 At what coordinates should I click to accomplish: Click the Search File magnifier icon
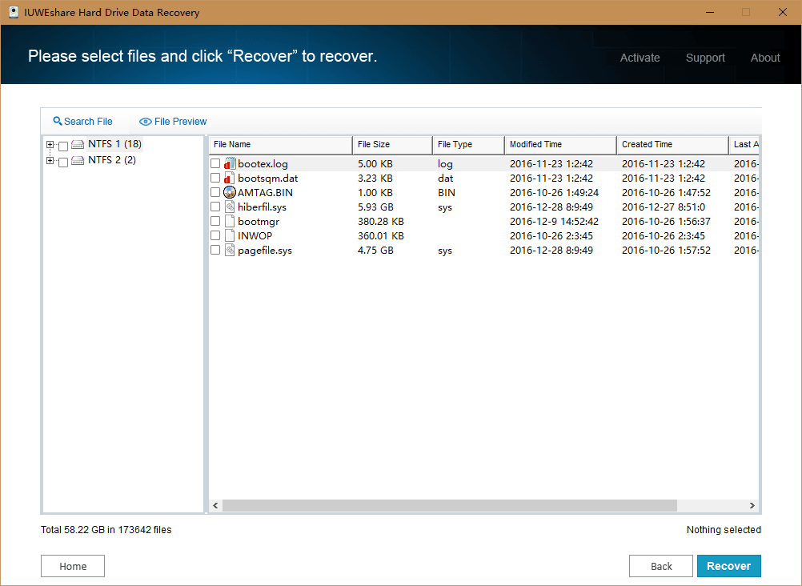pyautogui.click(x=58, y=121)
